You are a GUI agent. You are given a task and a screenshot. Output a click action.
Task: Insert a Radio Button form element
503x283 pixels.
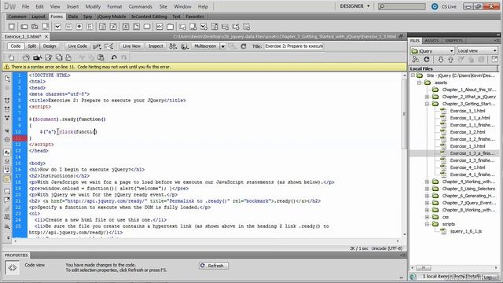79,27
